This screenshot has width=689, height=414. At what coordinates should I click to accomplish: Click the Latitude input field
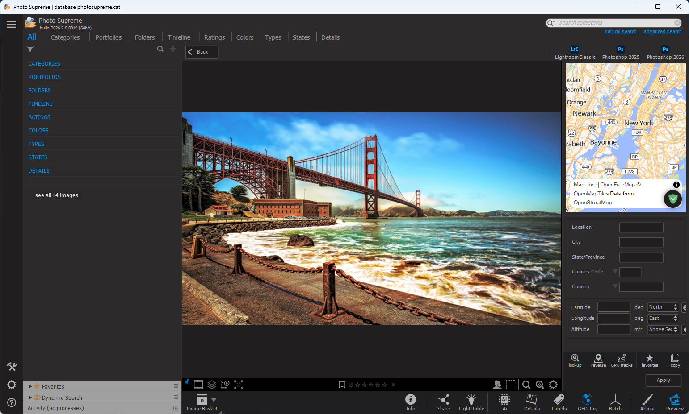tap(613, 307)
